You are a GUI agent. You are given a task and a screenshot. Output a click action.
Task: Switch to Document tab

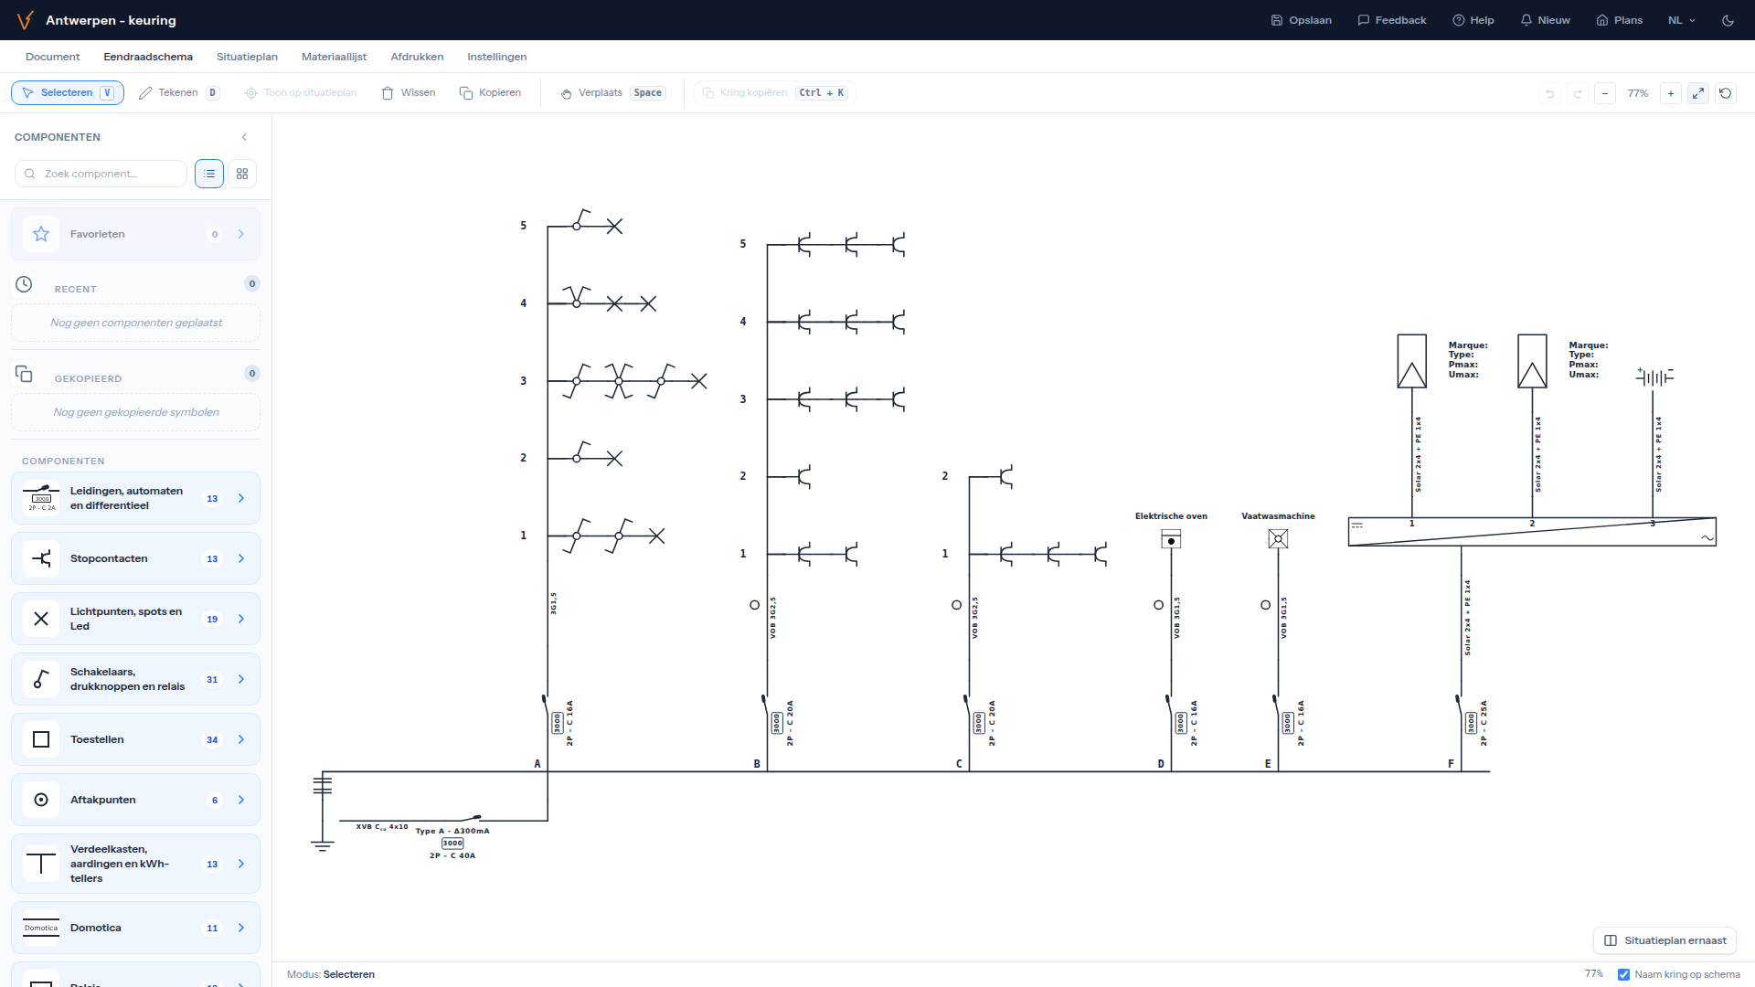click(52, 57)
